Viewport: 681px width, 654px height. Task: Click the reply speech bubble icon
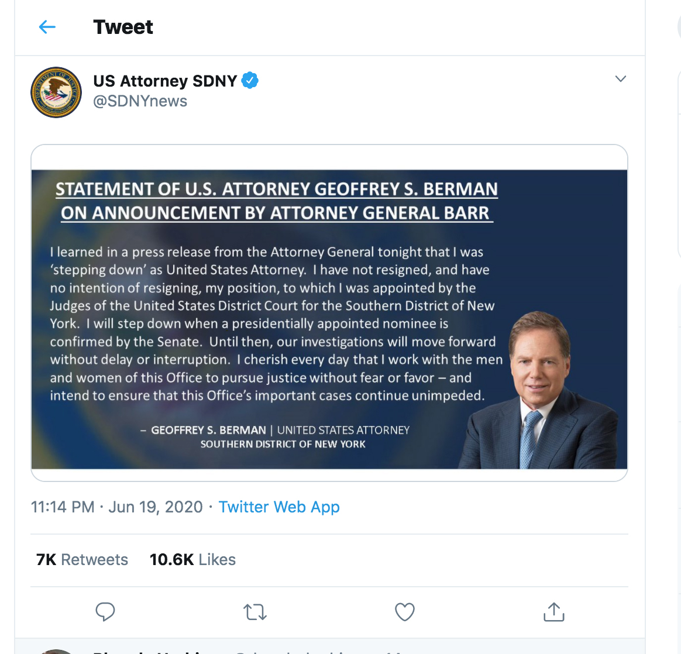[x=105, y=612]
